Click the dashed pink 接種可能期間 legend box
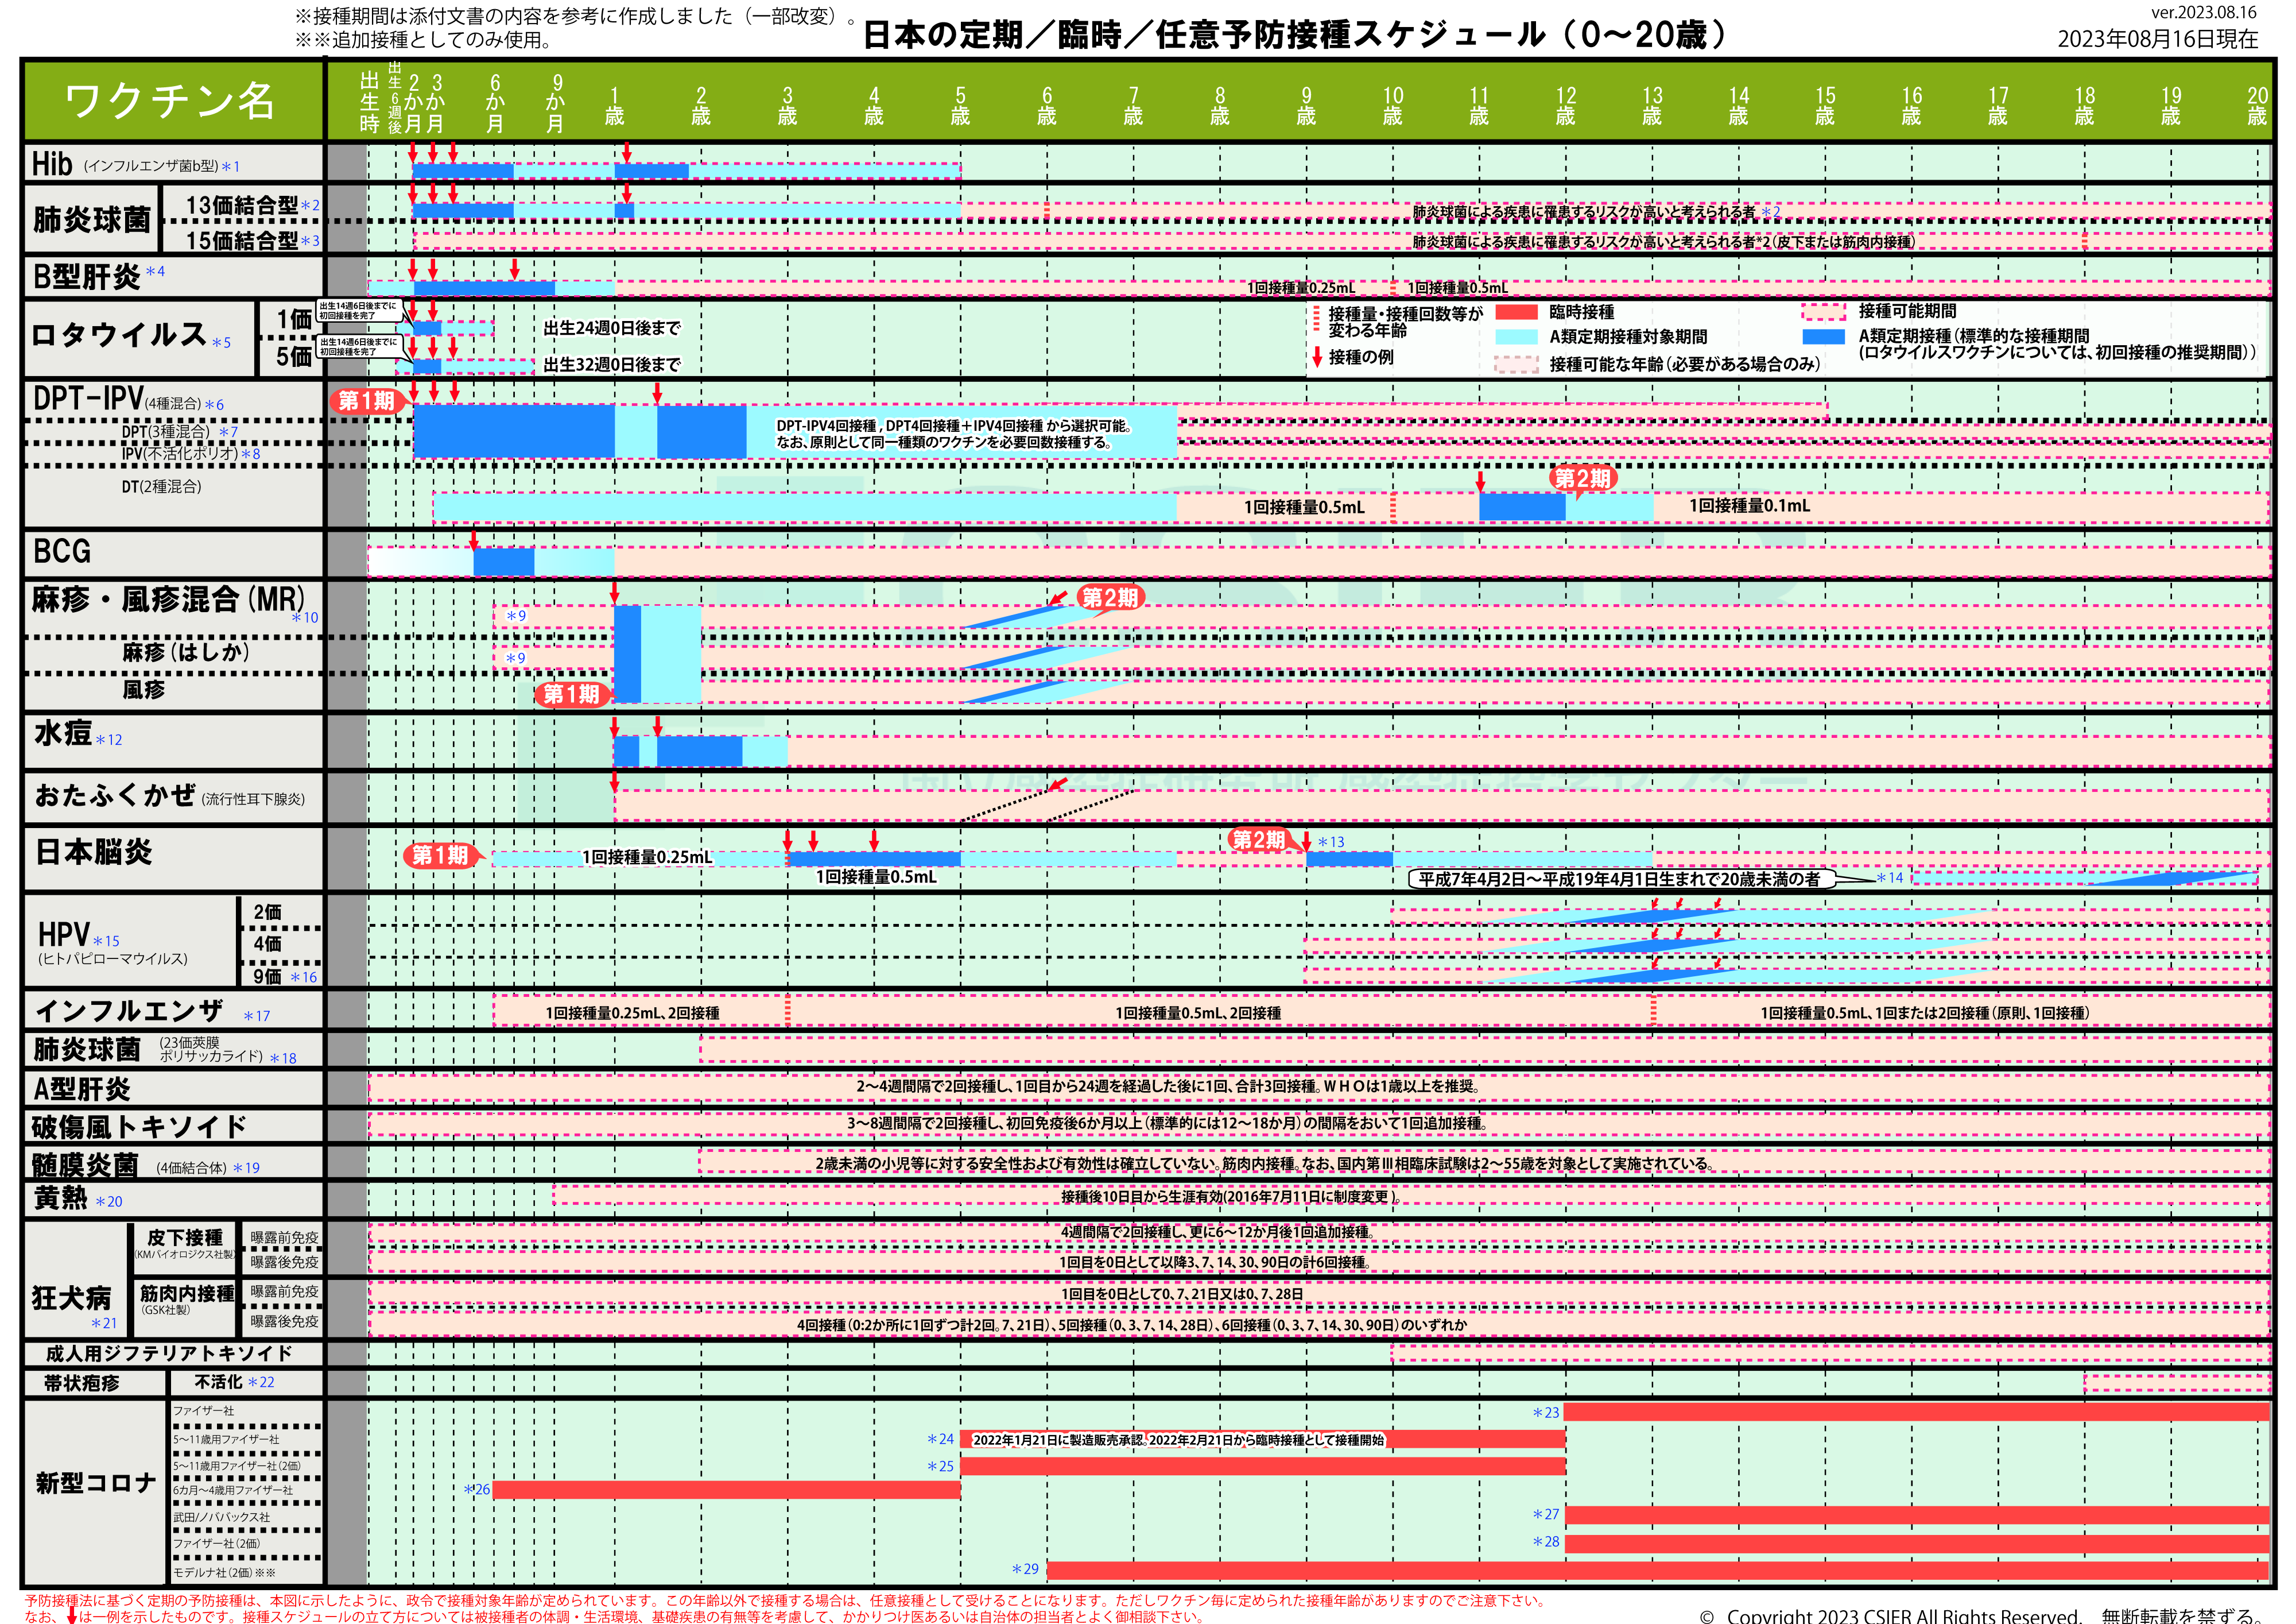The width and height of the screenshot is (2296, 1624). [1824, 312]
